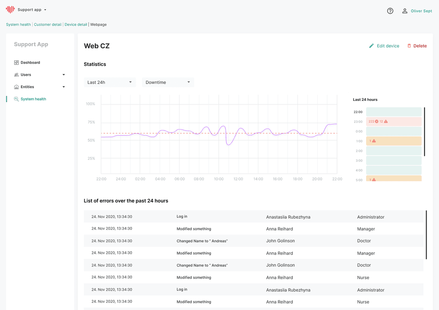The height and width of the screenshot is (310, 439).
Task: Open the help question mark icon
Action: click(390, 11)
